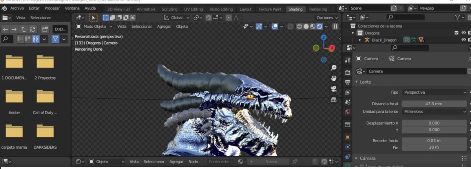Image resolution: width=471 pixels, height=169 pixels.
Task: Open the 2 Proyectos folder
Action: (45, 62)
